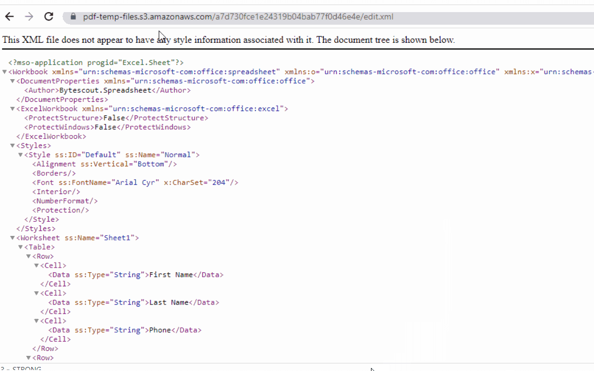Collapse the first Row element
The height and width of the screenshot is (371, 594).
click(28, 256)
